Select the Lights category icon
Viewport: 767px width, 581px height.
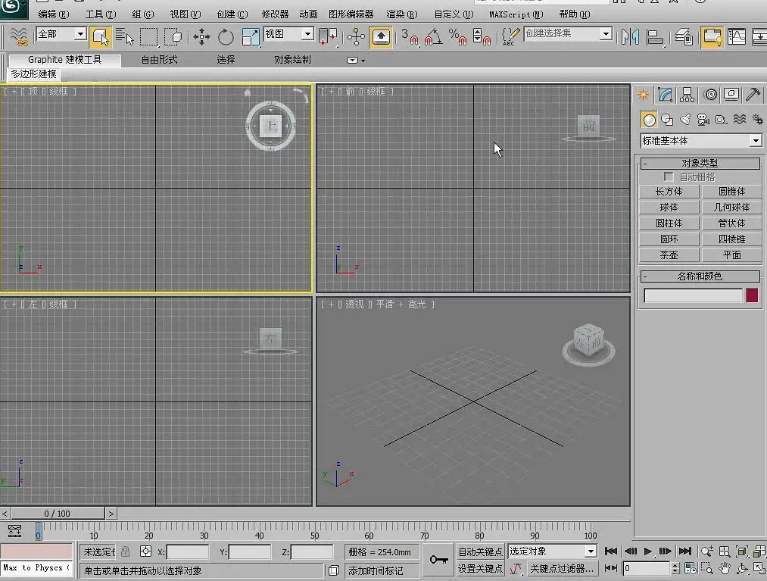[685, 120]
